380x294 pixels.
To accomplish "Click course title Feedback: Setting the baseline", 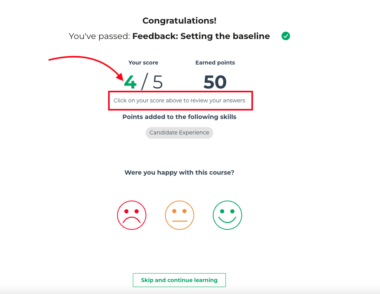I will 201,36.
